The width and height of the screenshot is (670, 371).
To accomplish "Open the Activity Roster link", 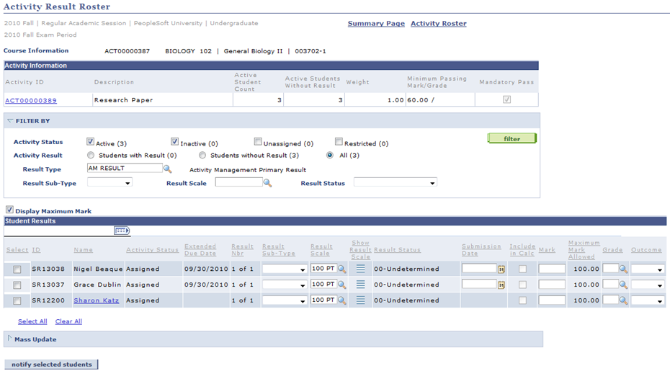I will pyautogui.click(x=439, y=24).
